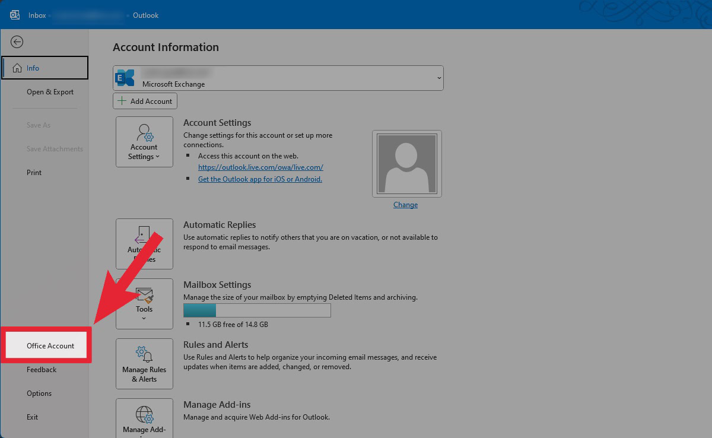
Task: Open the outlook.live.com web link
Action: [260, 167]
